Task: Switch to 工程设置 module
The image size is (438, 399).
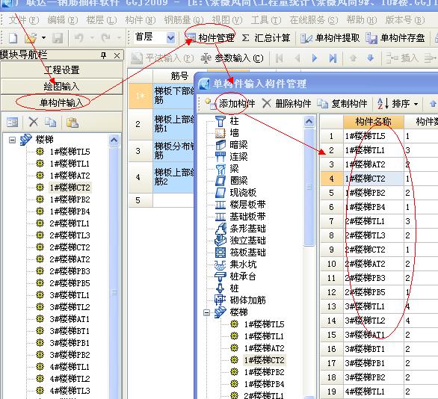Action: (62, 69)
